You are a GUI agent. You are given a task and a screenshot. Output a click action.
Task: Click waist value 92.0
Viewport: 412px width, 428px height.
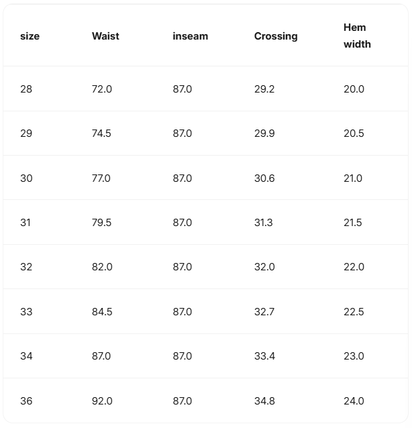point(102,401)
